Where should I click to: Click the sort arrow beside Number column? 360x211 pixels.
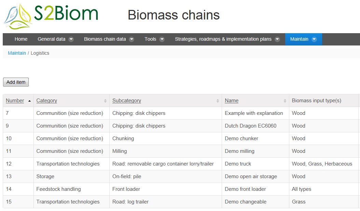(x=29, y=101)
